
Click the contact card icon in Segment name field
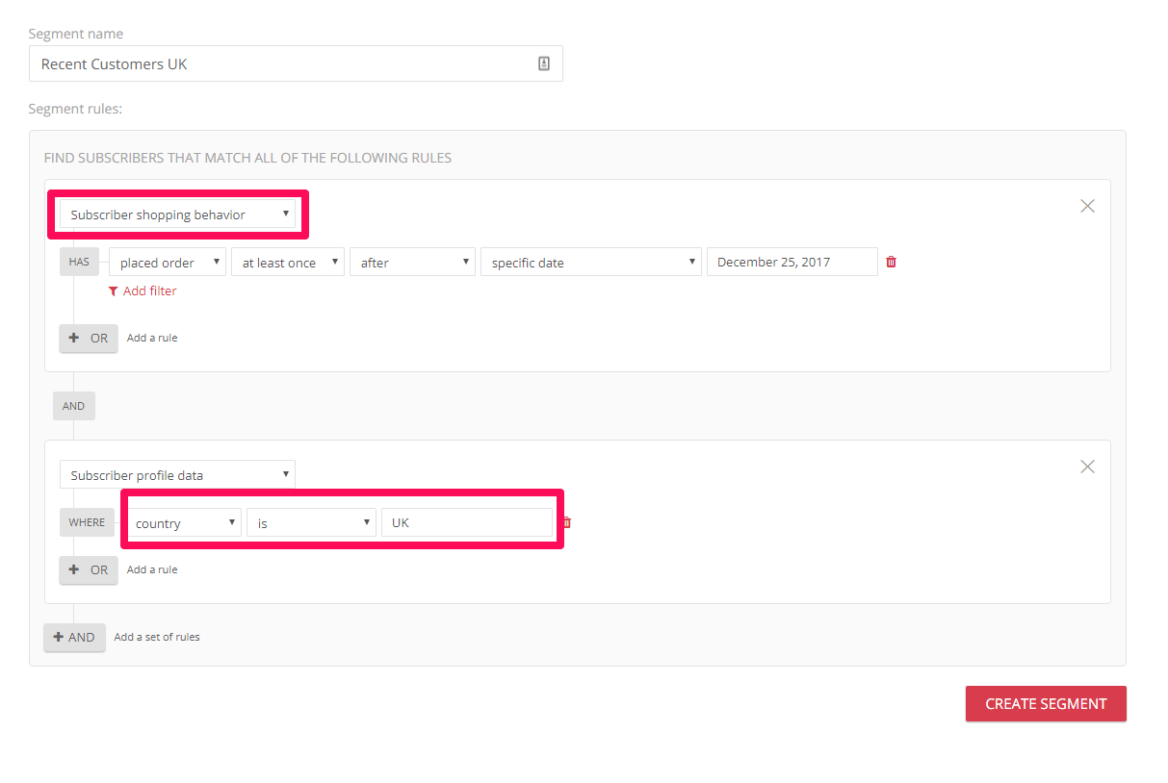[544, 63]
